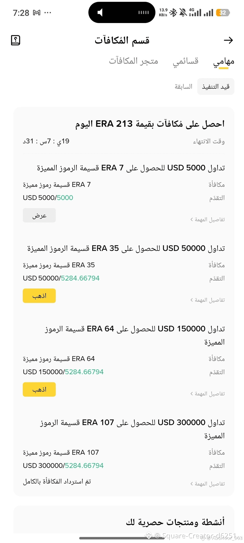The height and width of the screenshot is (543, 244).
Task: Tap the Gmail notification icon
Action: pos(37,13)
